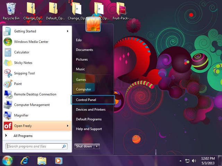Click the Computer Management label
Viewport: 222px width, 166px height.
pyautogui.click(x=32, y=105)
